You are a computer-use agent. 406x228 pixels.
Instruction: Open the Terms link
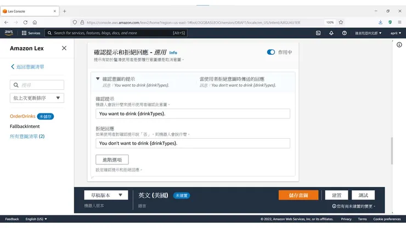(x=362, y=219)
